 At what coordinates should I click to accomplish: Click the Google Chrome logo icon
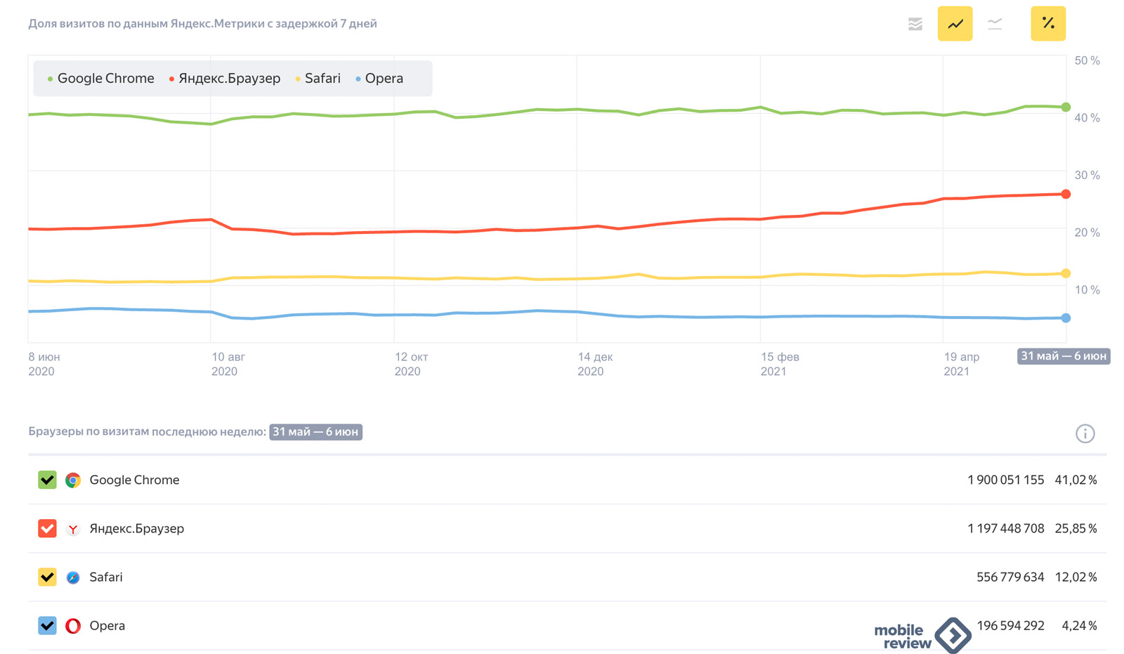pos(73,480)
